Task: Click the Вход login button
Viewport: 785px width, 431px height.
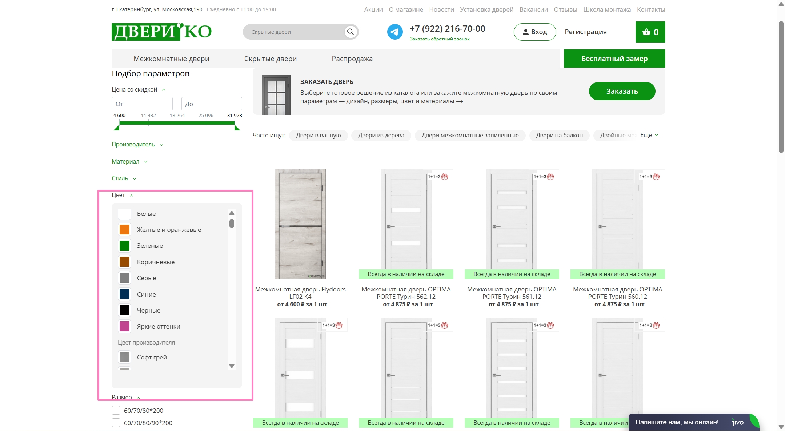Action: (x=535, y=32)
